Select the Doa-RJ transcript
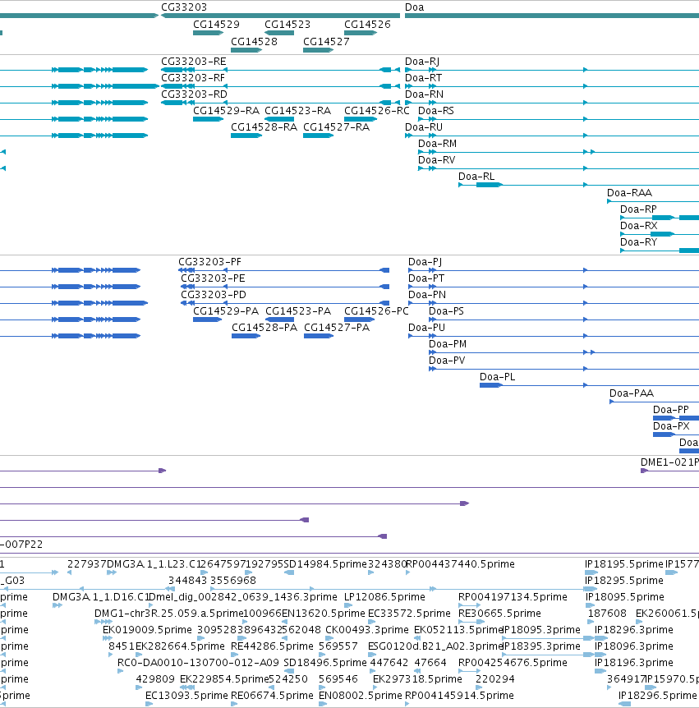 click(x=421, y=62)
